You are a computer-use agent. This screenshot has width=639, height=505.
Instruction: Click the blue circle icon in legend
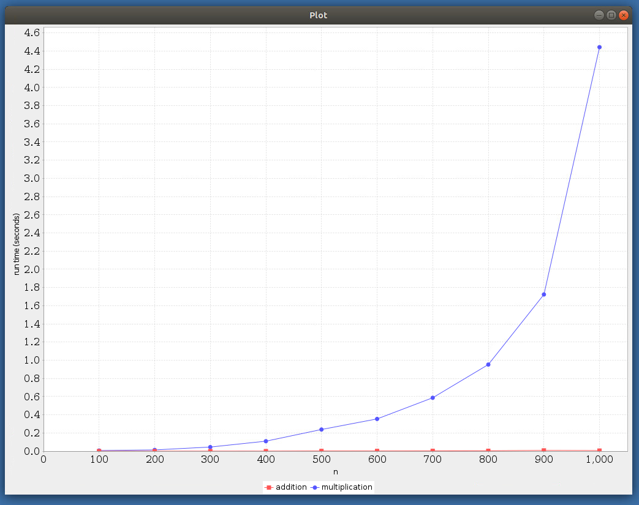click(314, 487)
